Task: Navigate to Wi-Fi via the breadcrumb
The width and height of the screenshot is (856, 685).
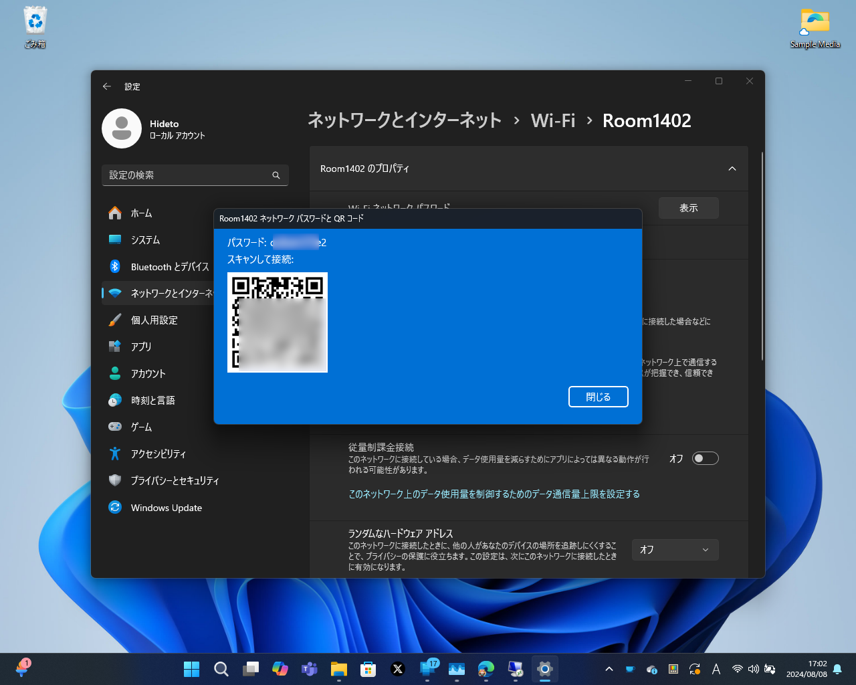Action: [x=553, y=120]
